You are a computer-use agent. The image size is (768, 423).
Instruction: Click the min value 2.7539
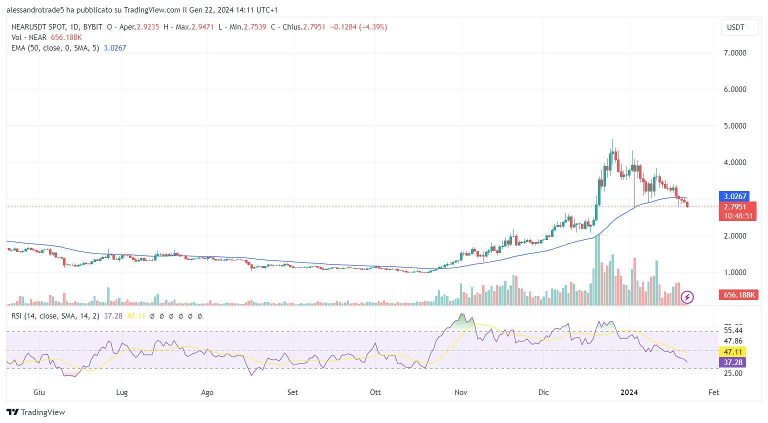255,27
